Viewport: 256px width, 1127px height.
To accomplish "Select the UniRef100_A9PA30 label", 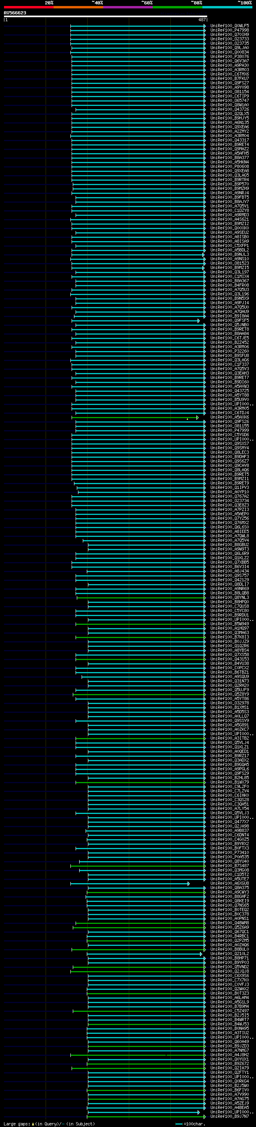I will [230, 66].
